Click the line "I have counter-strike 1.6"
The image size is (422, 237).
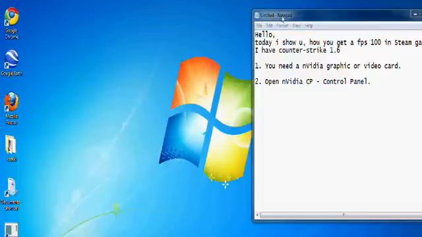pyautogui.click(x=297, y=50)
